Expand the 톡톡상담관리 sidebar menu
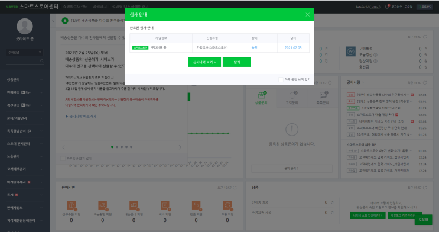Image resolution: width=439 pixels, height=232 pixels. (x=25, y=131)
